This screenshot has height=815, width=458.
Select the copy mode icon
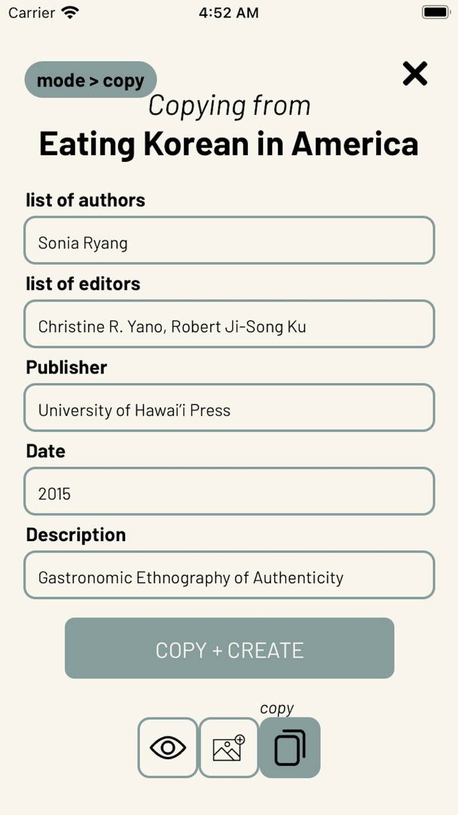tap(290, 748)
